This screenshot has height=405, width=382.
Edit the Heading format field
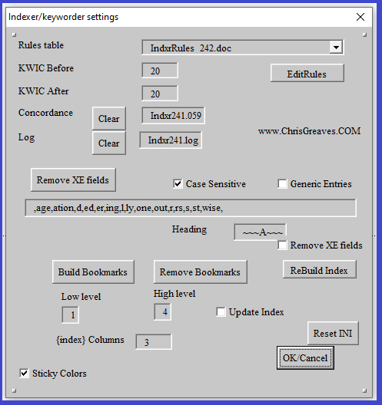tap(260, 232)
